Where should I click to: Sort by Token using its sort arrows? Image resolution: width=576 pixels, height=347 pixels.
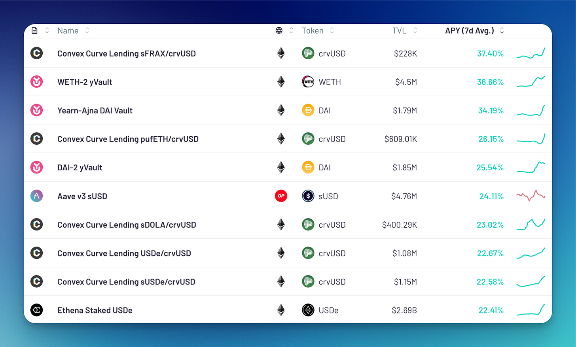pyautogui.click(x=332, y=30)
